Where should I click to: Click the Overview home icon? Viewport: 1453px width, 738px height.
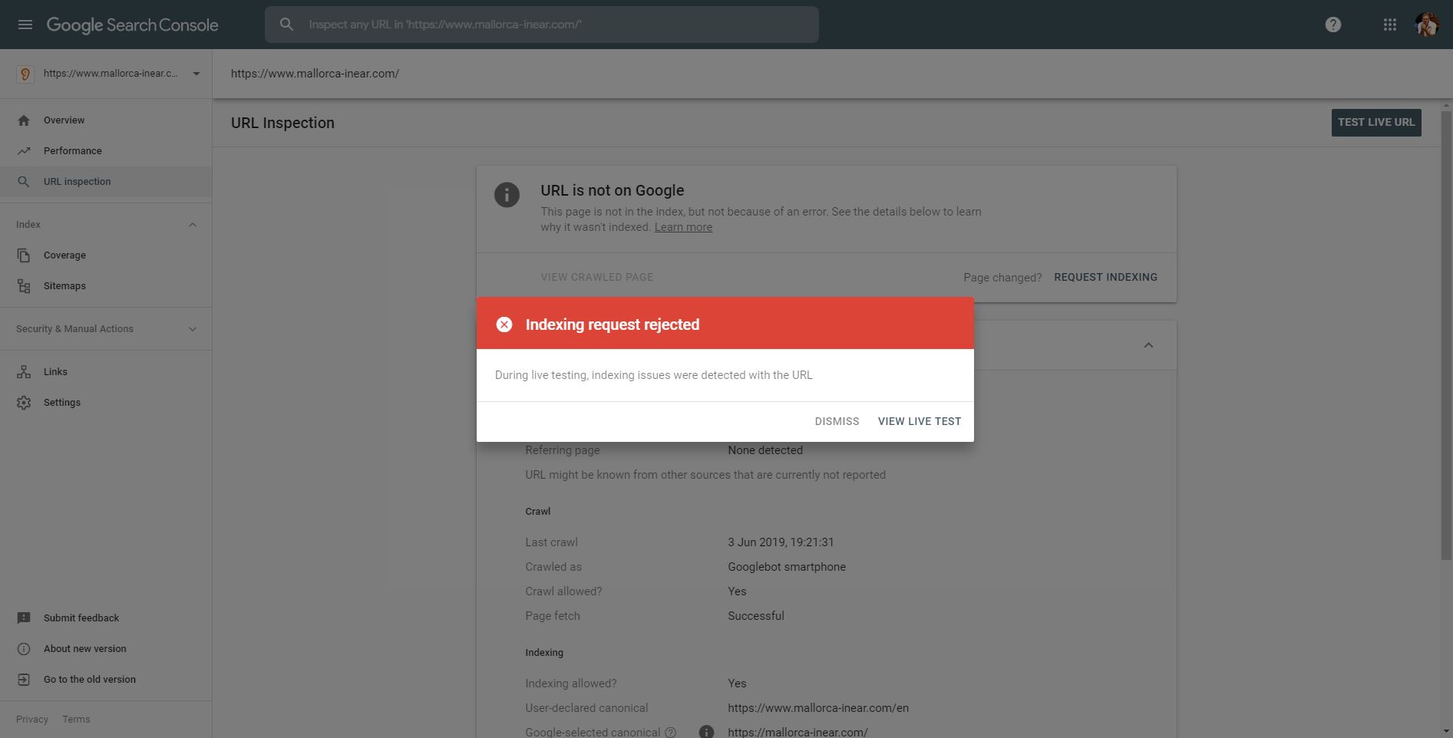coord(24,120)
